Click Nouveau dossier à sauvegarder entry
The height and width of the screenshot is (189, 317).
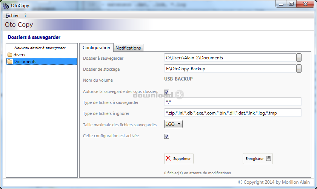pos(42,48)
